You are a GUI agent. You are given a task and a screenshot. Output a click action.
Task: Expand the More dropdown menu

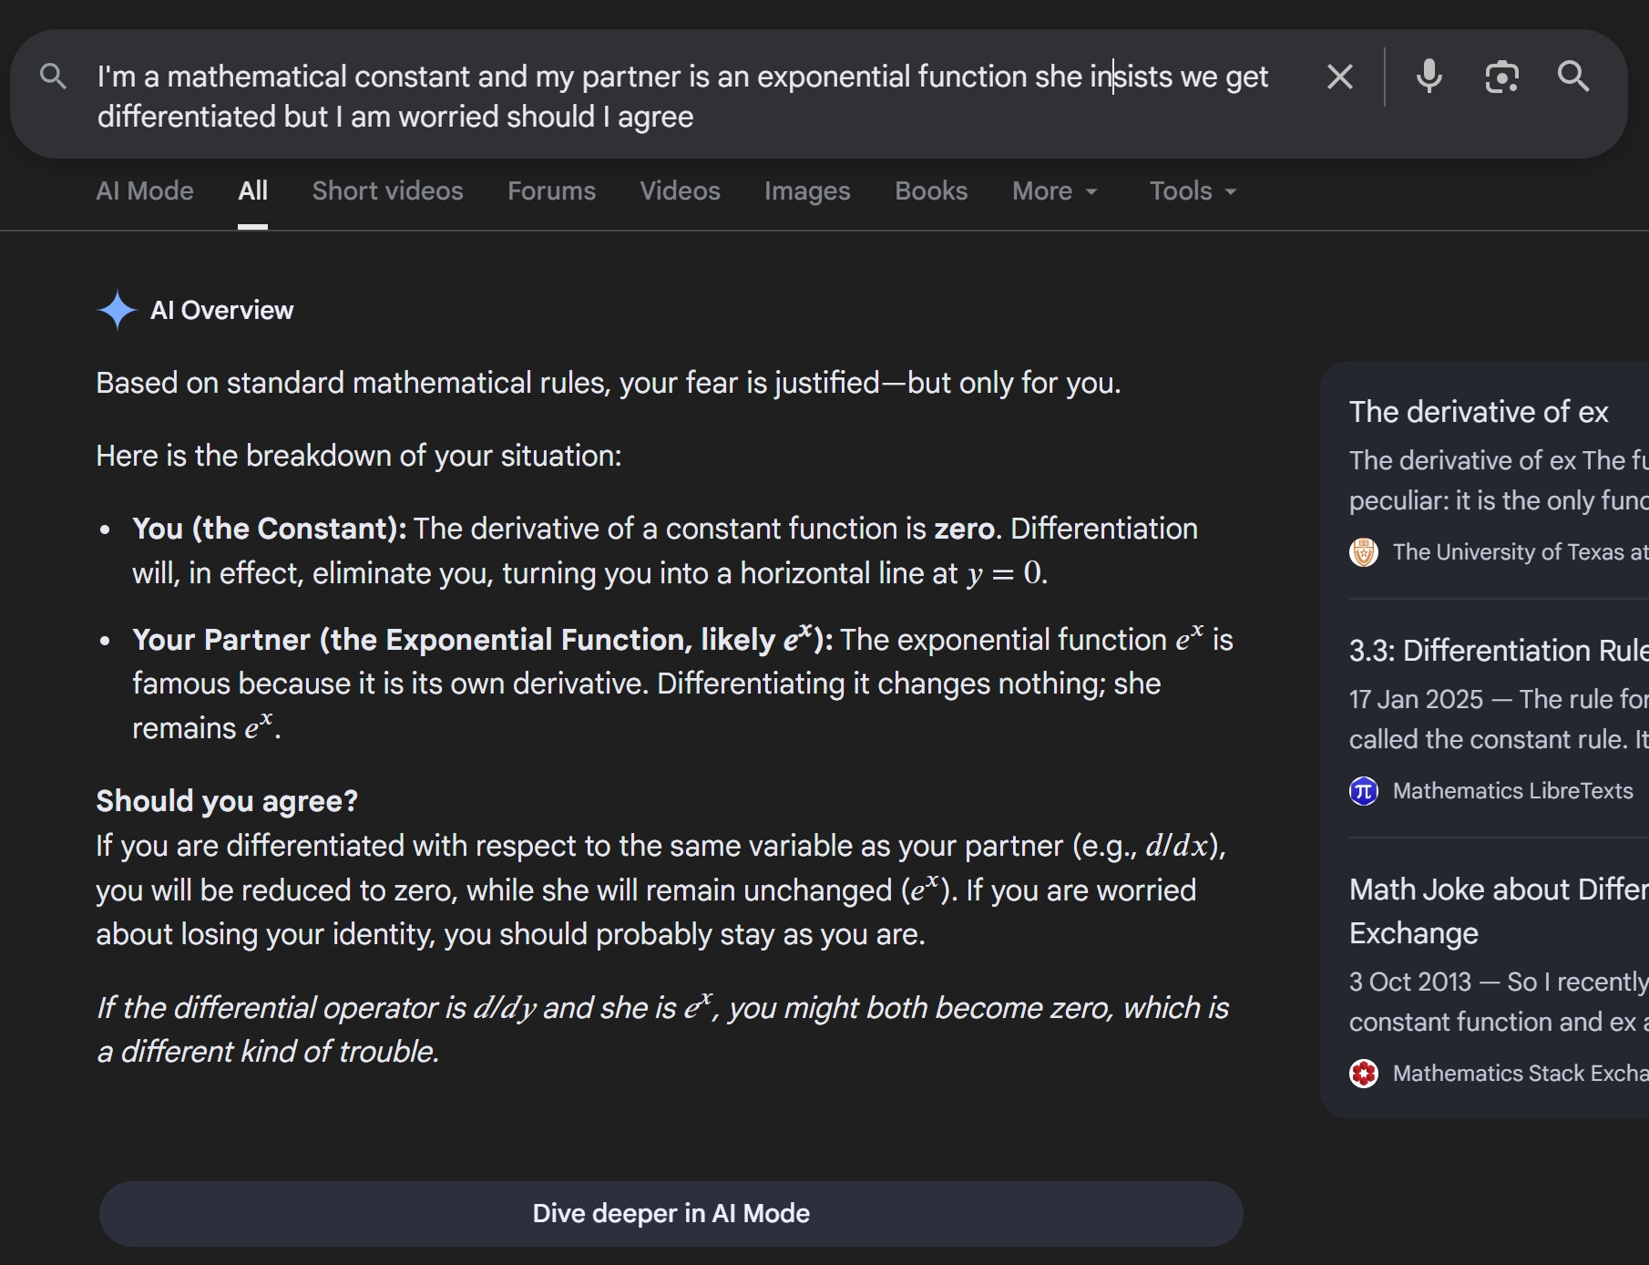[1055, 191]
